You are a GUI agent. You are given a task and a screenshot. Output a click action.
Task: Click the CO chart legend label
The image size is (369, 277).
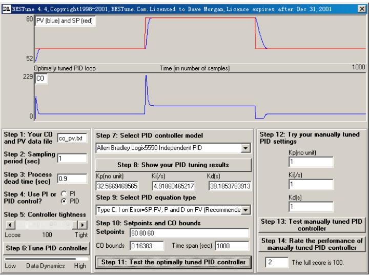click(x=41, y=78)
